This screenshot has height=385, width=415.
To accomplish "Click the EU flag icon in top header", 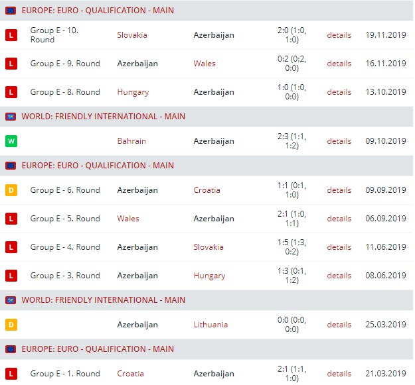I will [x=11, y=11].
